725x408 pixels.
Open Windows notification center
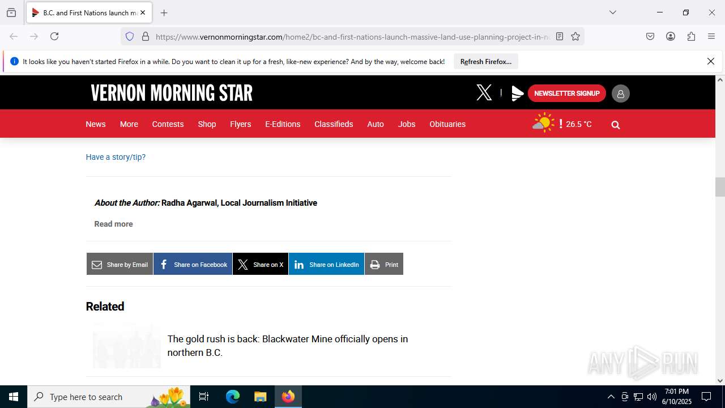coord(706,397)
